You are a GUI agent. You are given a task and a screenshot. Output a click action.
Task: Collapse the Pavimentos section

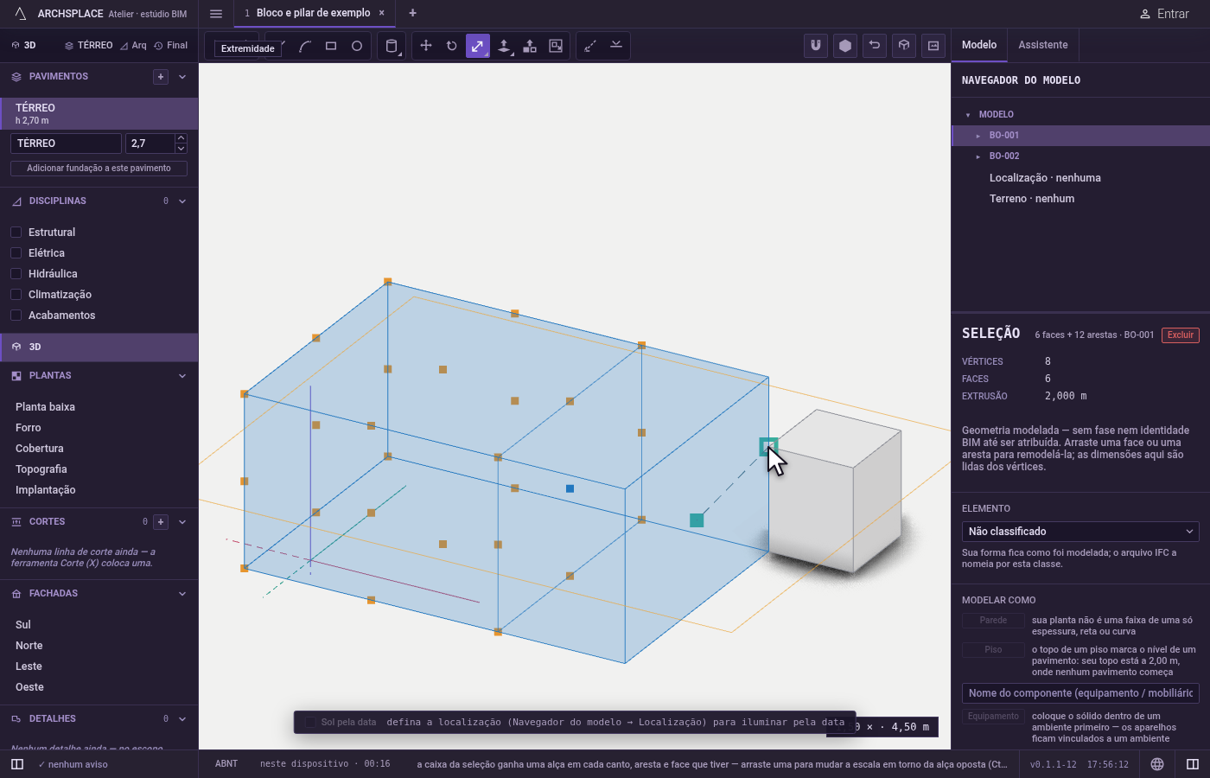click(x=182, y=77)
